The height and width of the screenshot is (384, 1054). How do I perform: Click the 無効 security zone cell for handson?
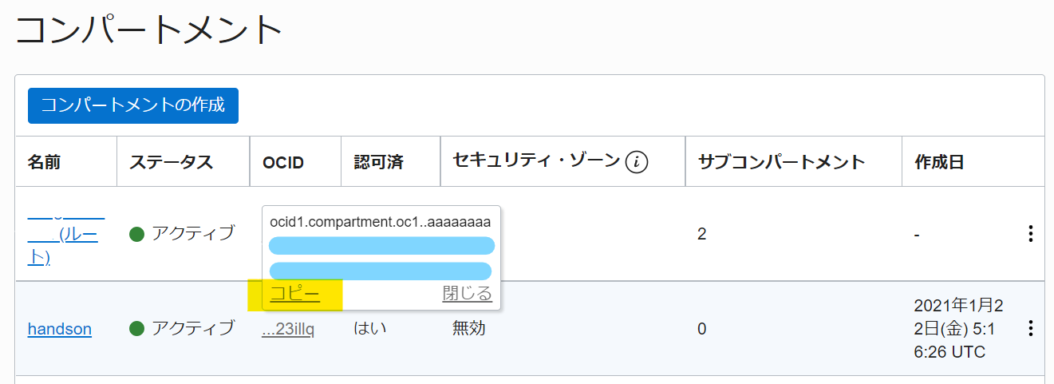coord(468,328)
